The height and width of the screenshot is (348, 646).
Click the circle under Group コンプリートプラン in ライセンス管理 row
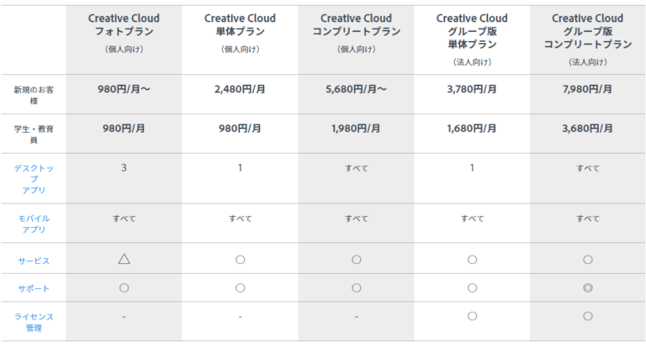coord(587,316)
